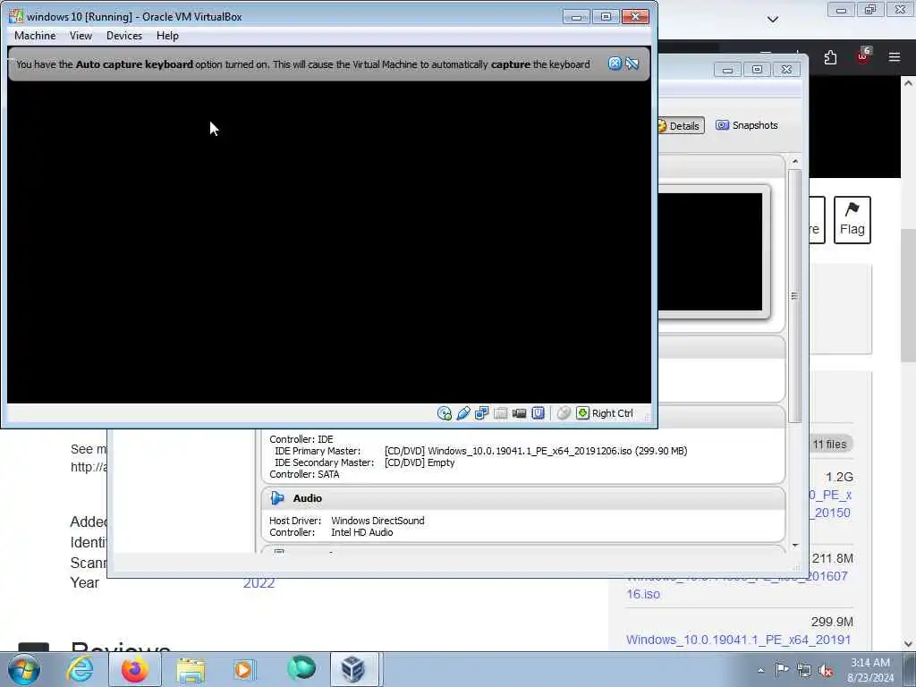
Task: Click the Right Ctrl host key label
Action: [612, 413]
